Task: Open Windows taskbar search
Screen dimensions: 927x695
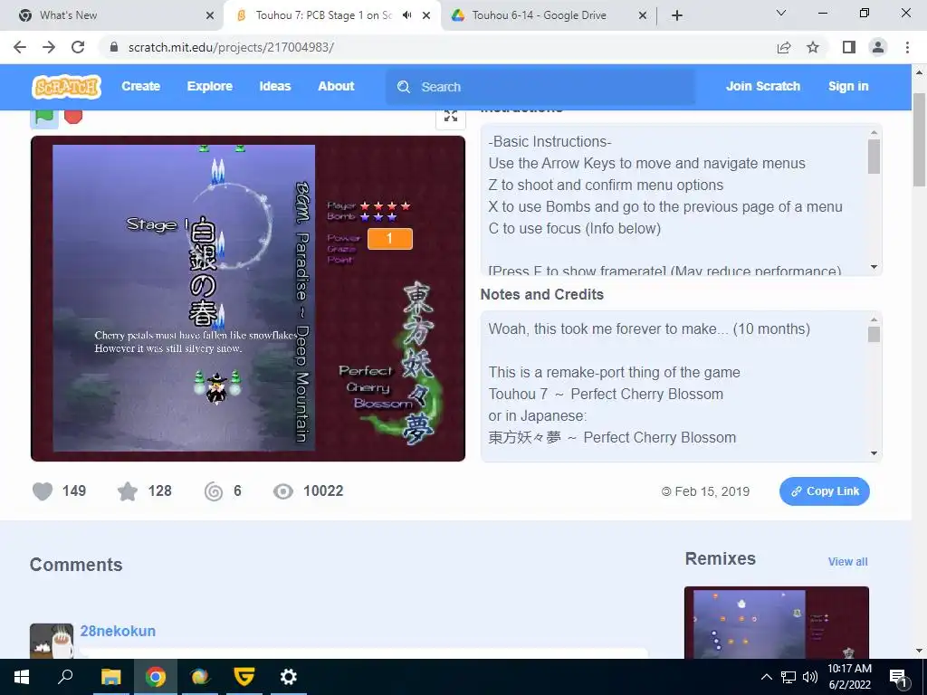Action: tap(65, 677)
